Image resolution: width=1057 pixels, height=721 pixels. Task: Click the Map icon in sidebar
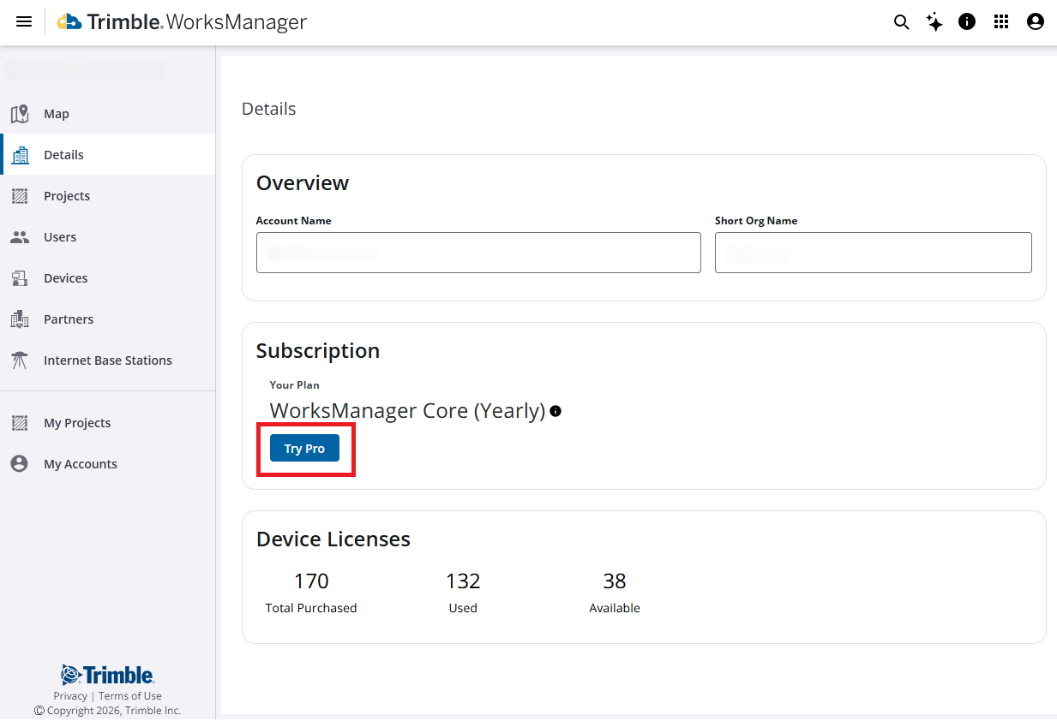coord(20,114)
